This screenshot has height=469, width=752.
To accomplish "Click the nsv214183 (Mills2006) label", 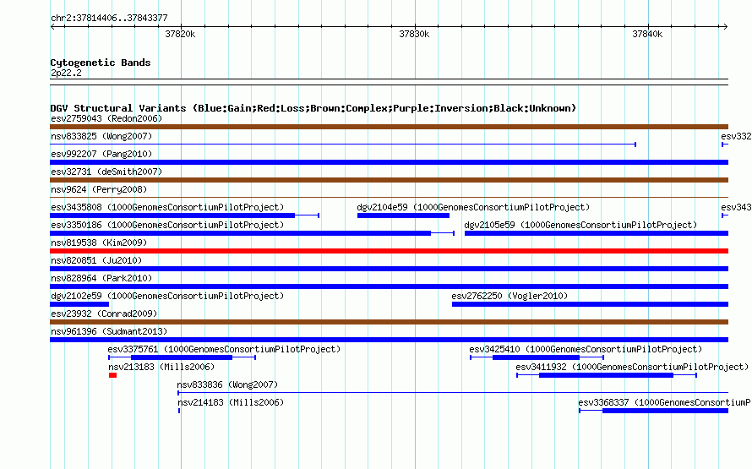I will point(231,402).
